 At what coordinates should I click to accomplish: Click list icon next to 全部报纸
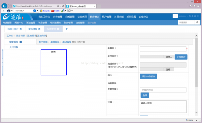click(x=21, y=42)
